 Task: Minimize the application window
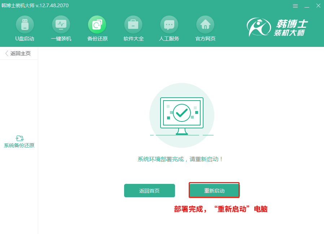coord(307,6)
